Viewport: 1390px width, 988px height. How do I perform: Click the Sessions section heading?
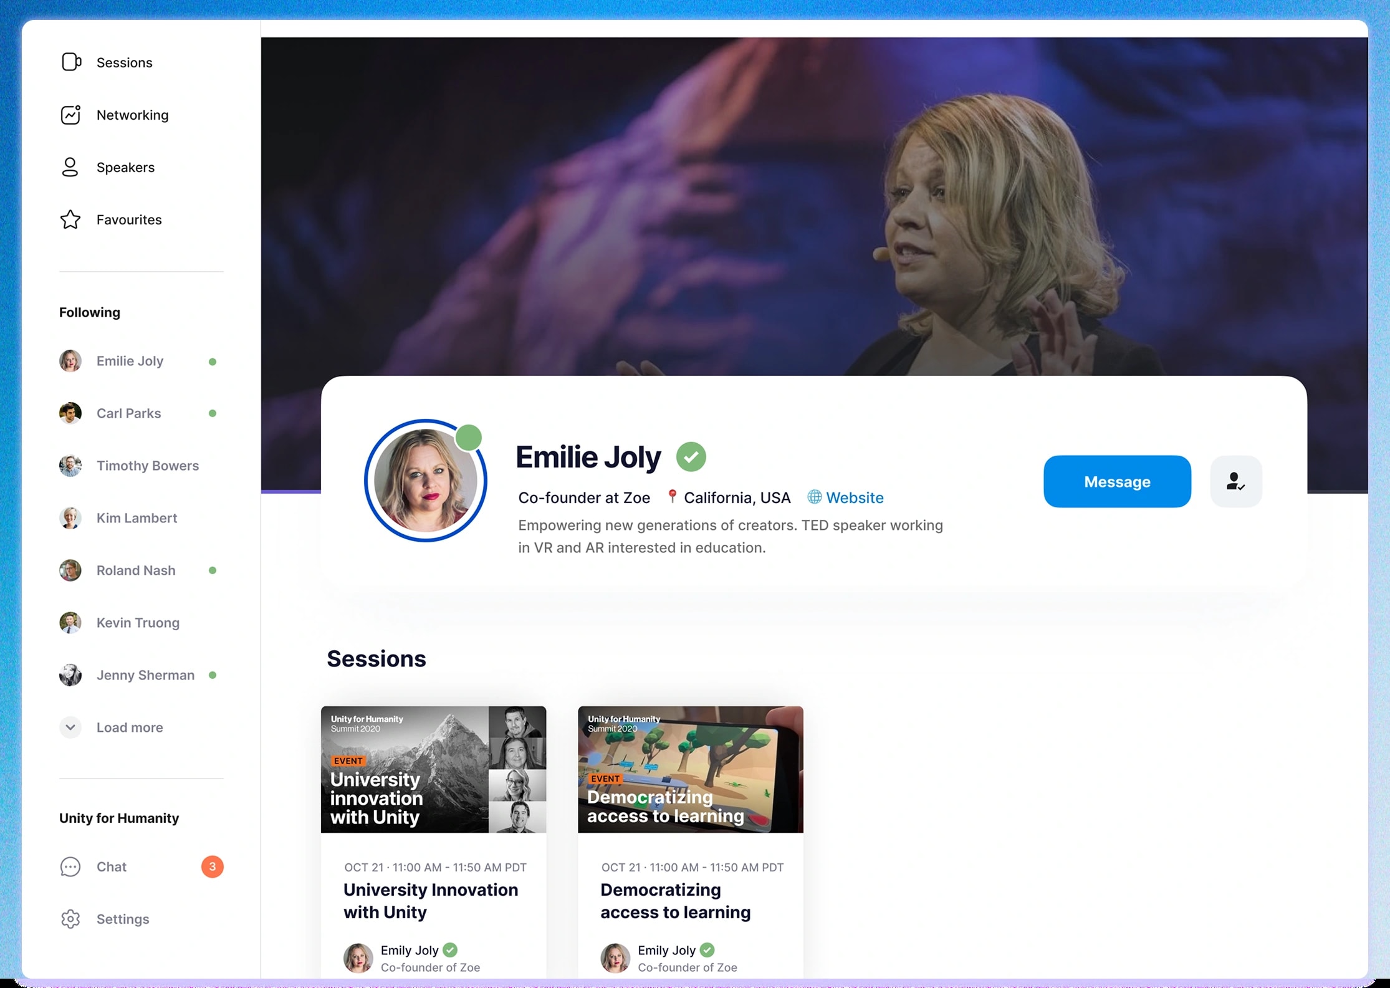[376, 659]
